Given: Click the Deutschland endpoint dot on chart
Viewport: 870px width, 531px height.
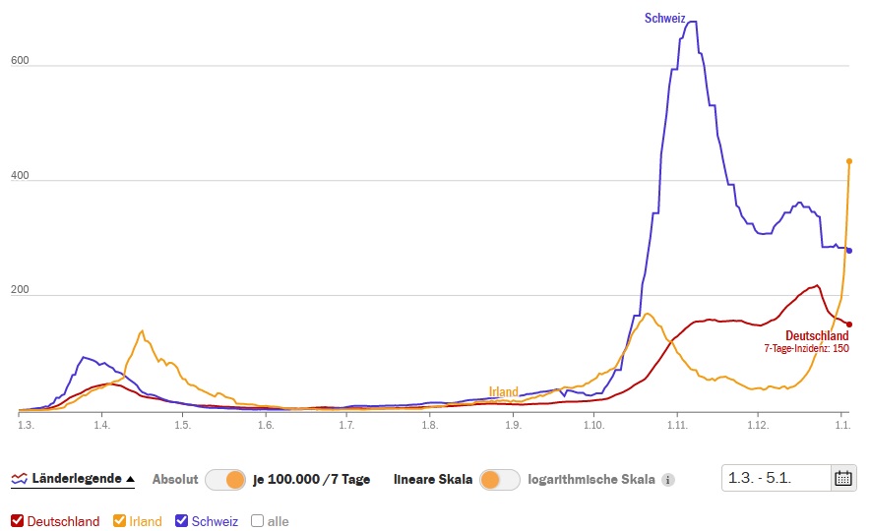Looking at the screenshot, I should [849, 324].
